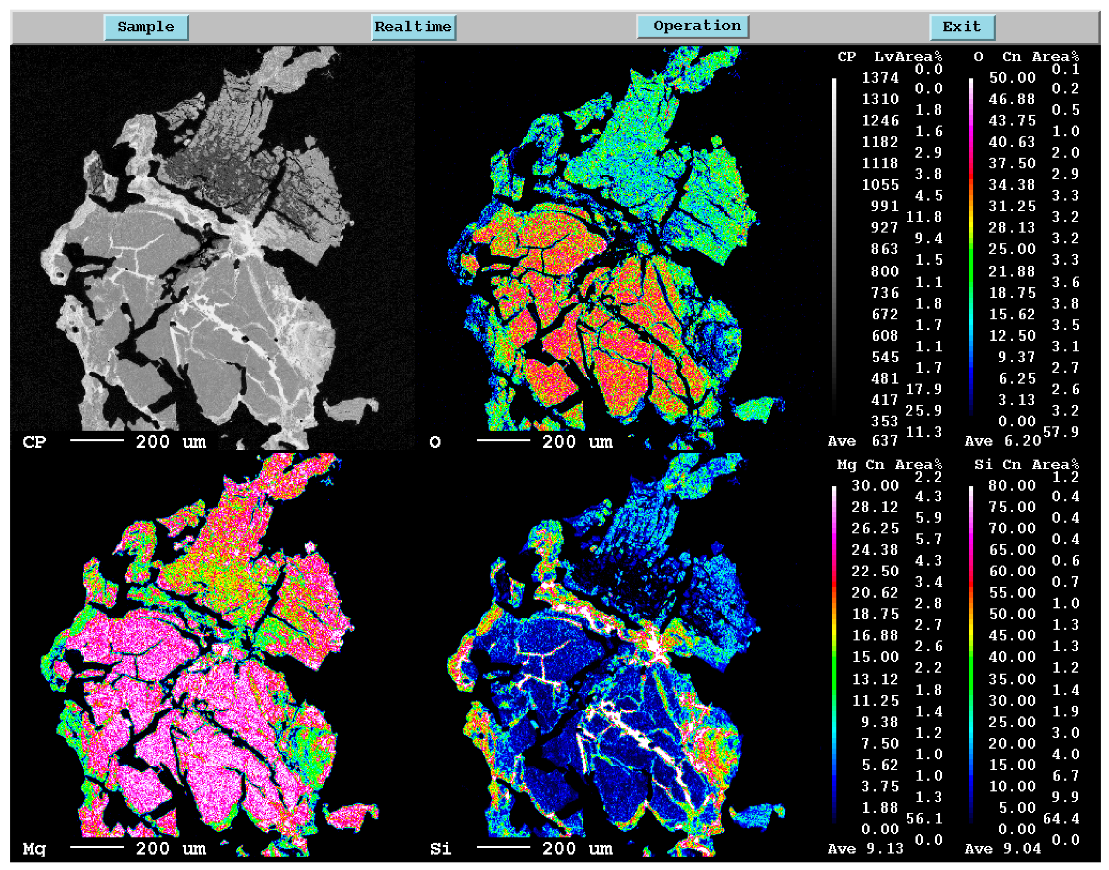
Task: Click the O concentration value 34.38
Action: click(x=1012, y=185)
